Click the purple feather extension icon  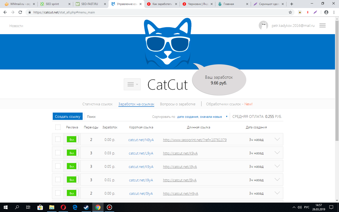click(315, 12)
